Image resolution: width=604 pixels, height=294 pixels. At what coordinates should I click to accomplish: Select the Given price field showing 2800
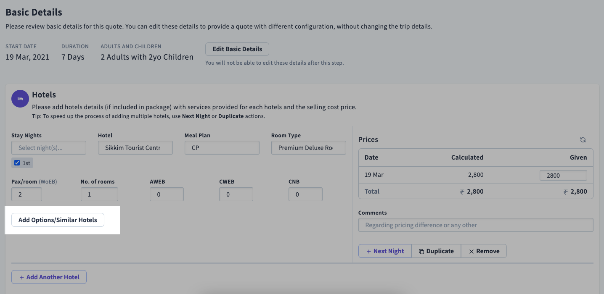[x=563, y=175]
